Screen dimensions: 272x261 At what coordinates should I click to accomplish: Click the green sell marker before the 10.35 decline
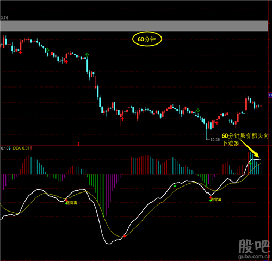pyautogui.click(x=198, y=110)
